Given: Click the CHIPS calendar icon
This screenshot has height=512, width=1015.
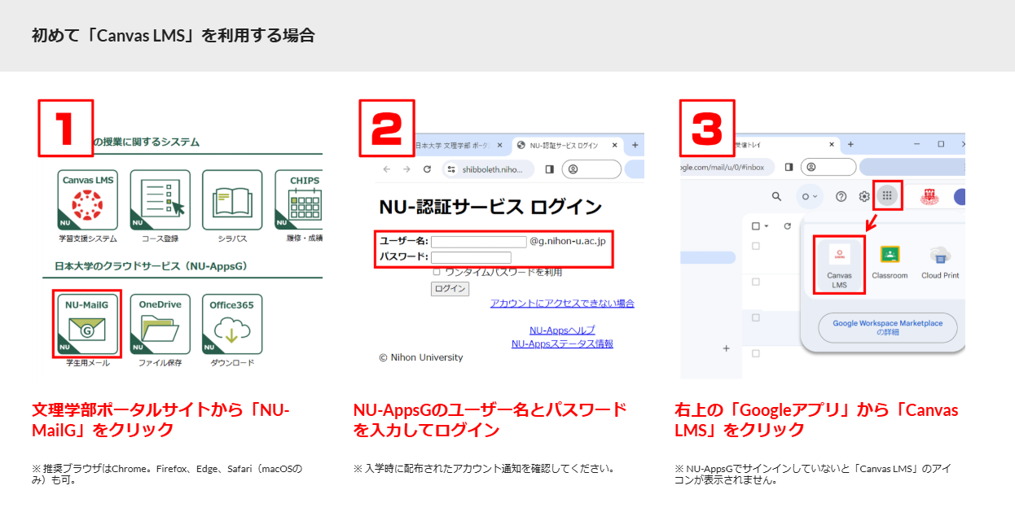Looking at the screenshot, I should (300, 199).
